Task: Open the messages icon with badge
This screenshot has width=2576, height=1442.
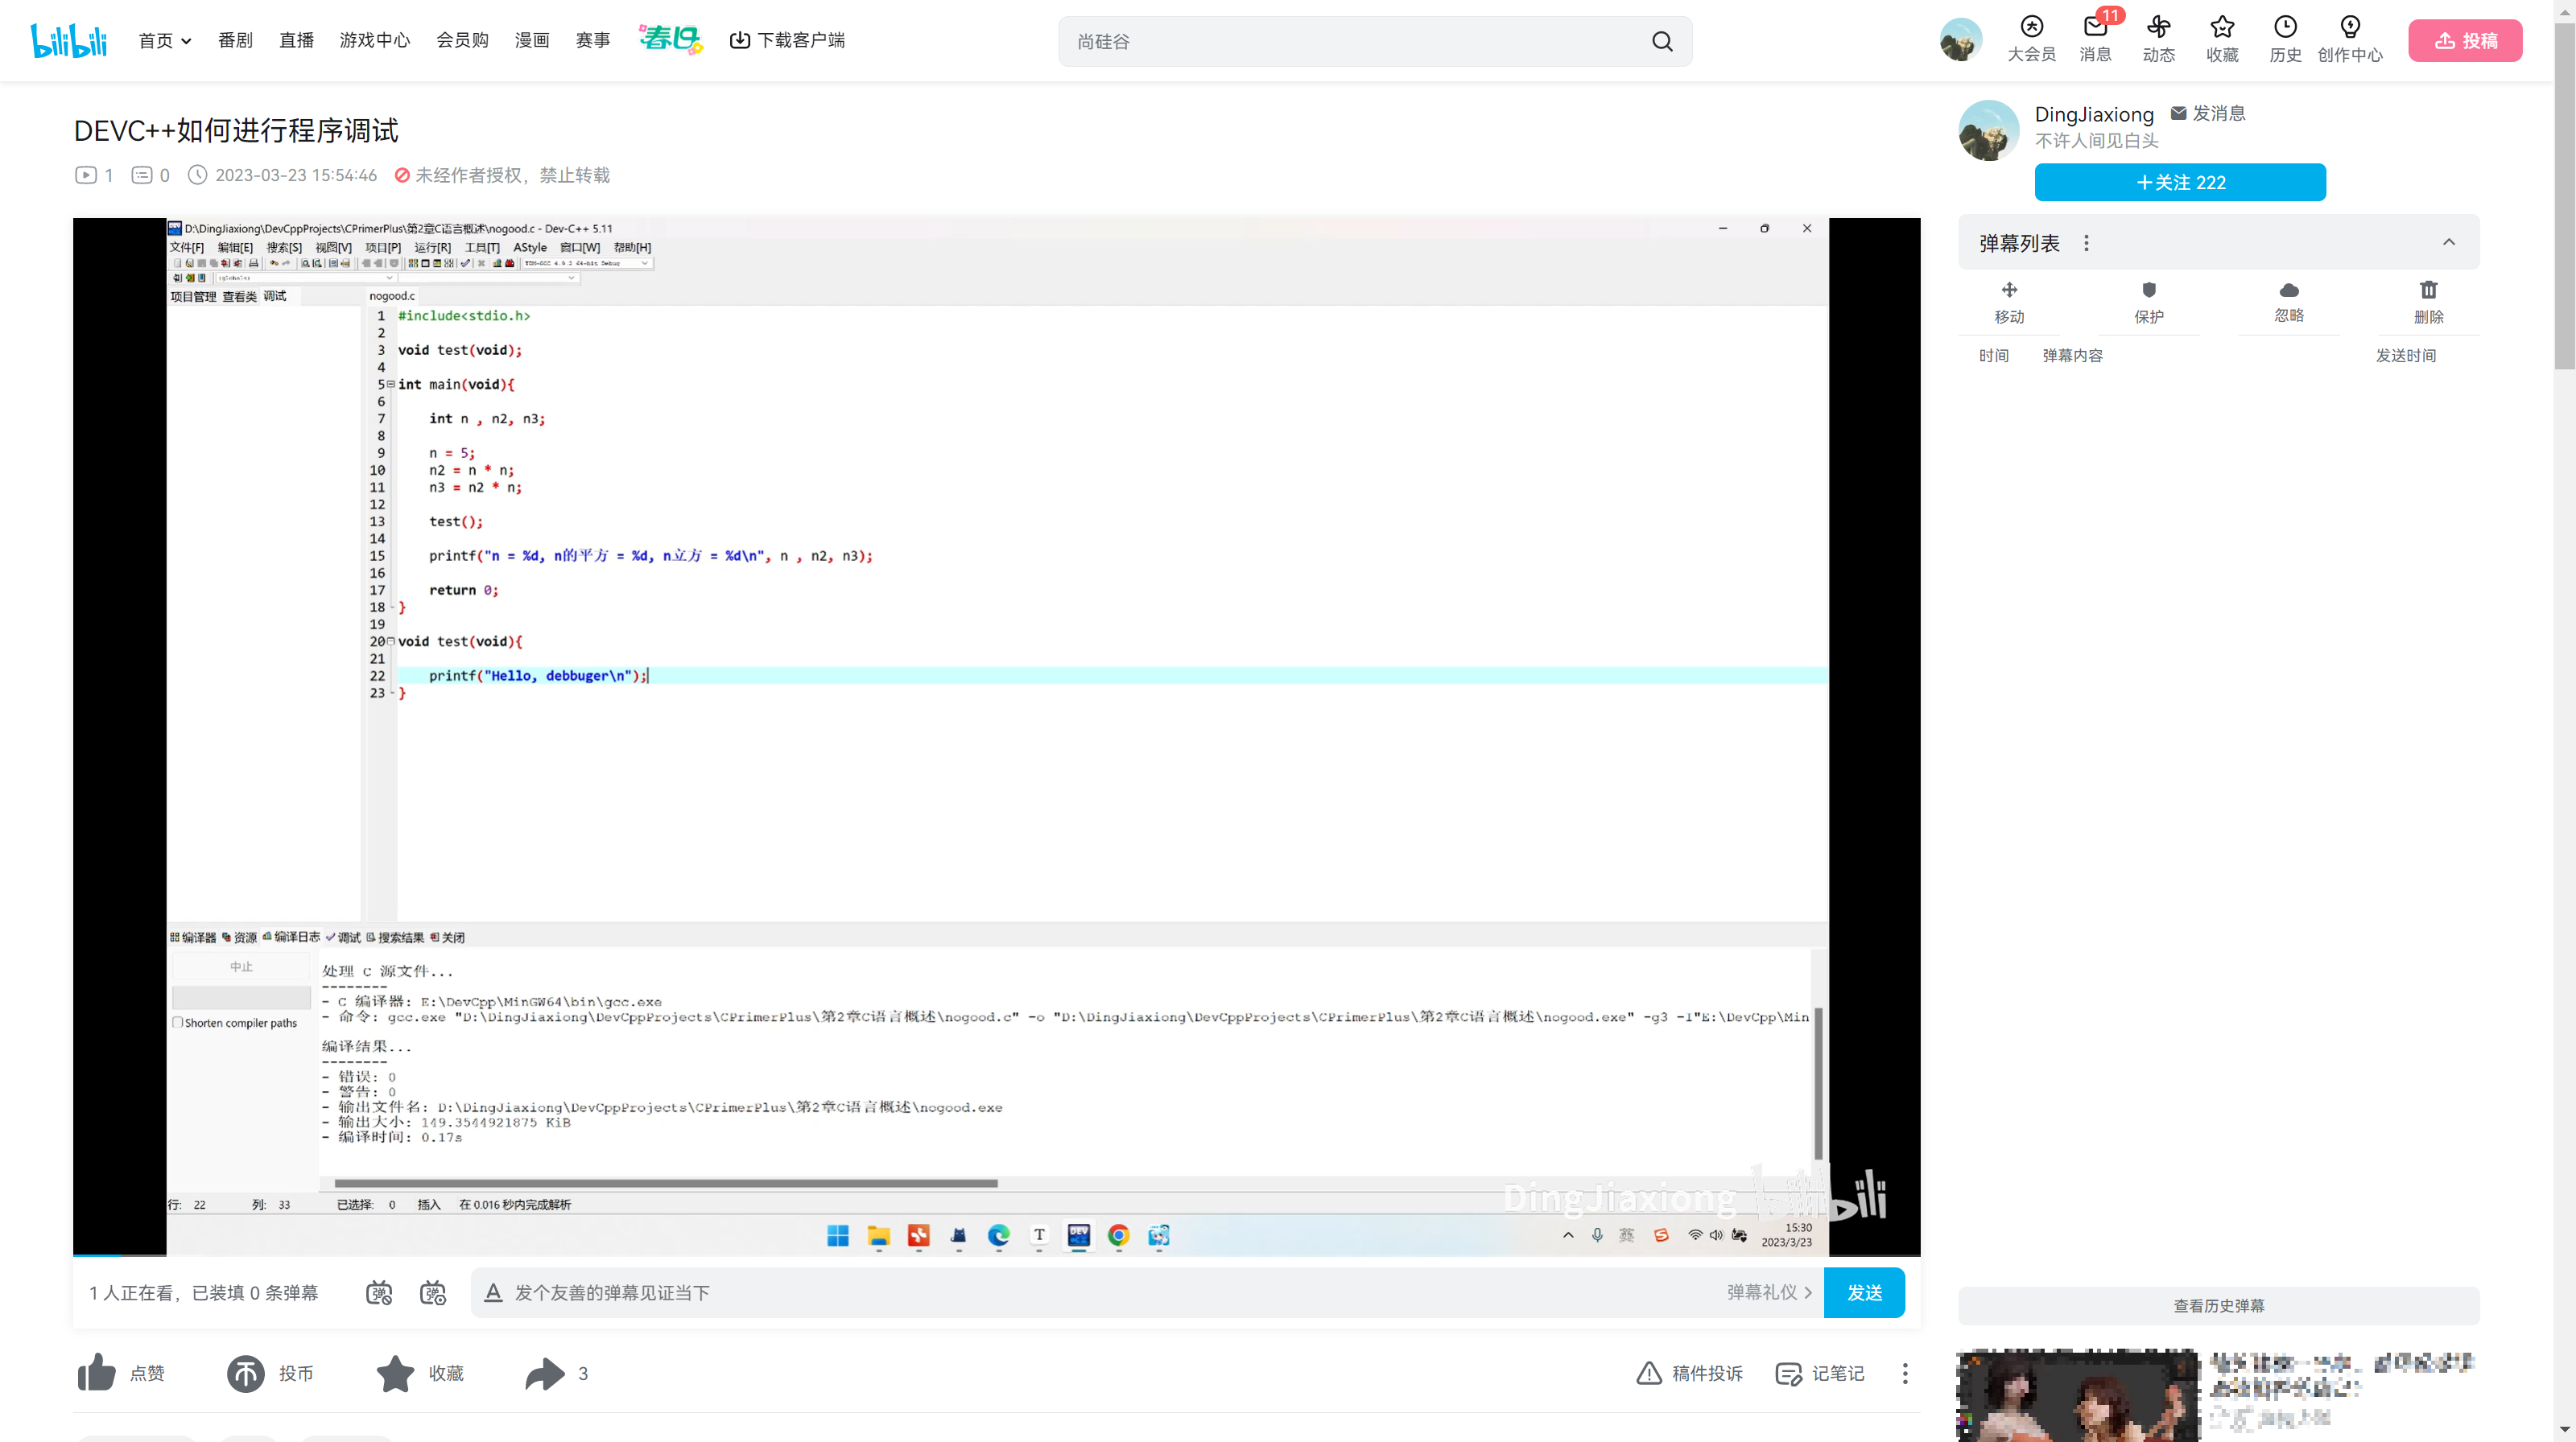Action: (x=2095, y=28)
